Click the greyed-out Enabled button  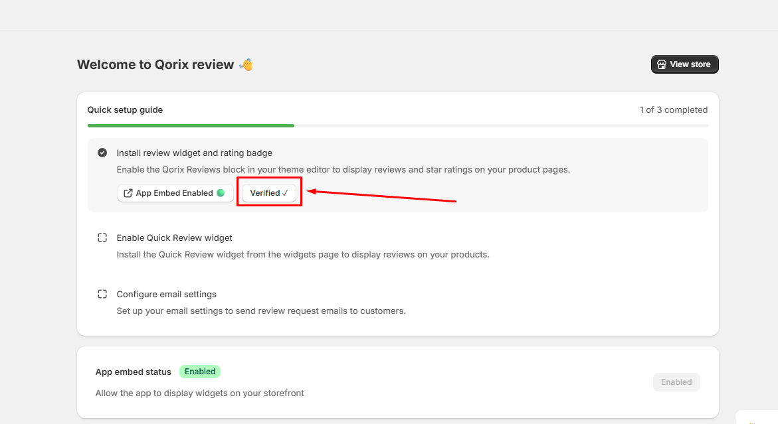(676, 382)
